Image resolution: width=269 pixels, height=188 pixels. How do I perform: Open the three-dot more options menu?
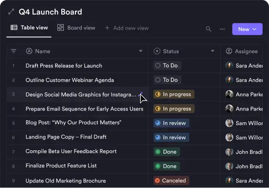point(222,29)
